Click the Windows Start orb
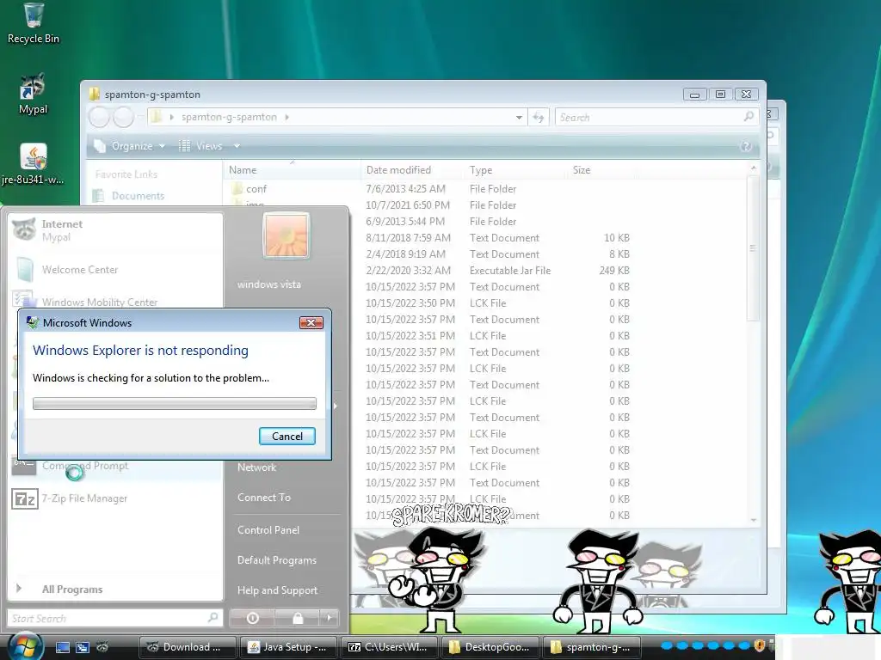Screen dimensions: 881x660 tap(25, 646)
